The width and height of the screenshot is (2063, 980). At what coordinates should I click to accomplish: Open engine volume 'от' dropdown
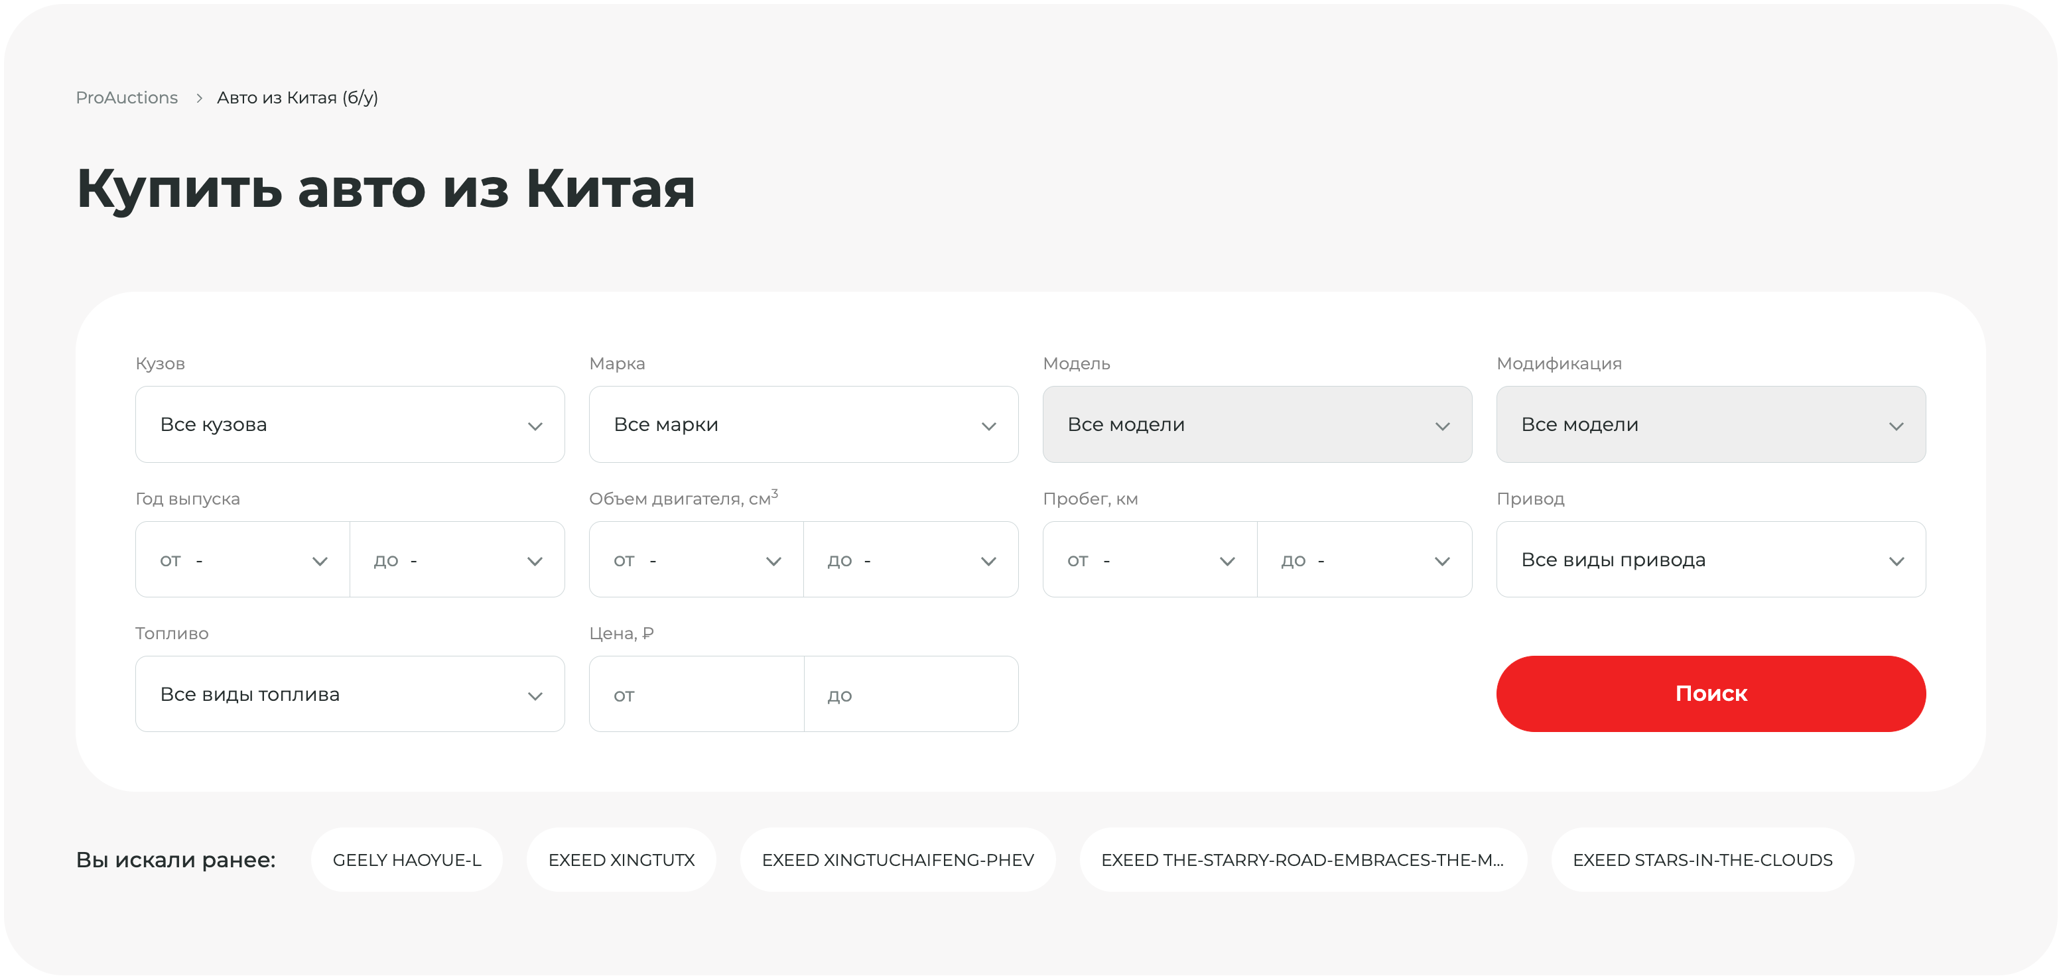(696, 560)
